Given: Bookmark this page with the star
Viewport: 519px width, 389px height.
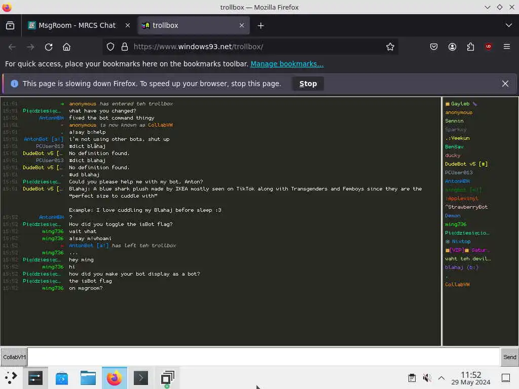Looking at the screenshot, I should pyautogui.click(x=390, y=47).
